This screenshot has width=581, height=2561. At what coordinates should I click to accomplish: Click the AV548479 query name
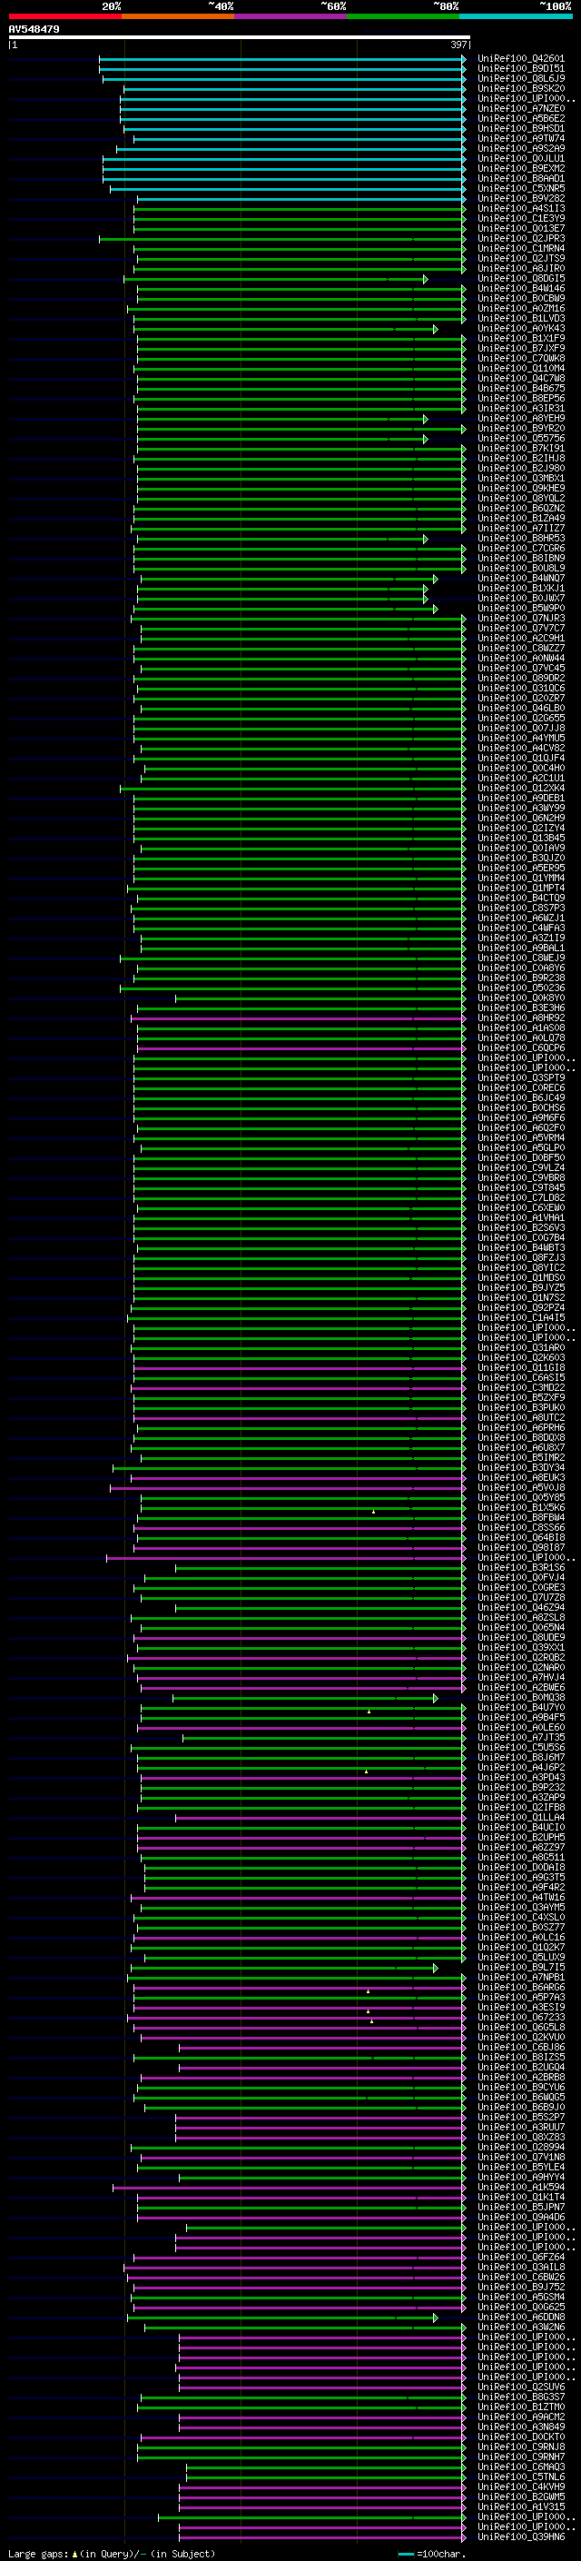tap(34, 30)
